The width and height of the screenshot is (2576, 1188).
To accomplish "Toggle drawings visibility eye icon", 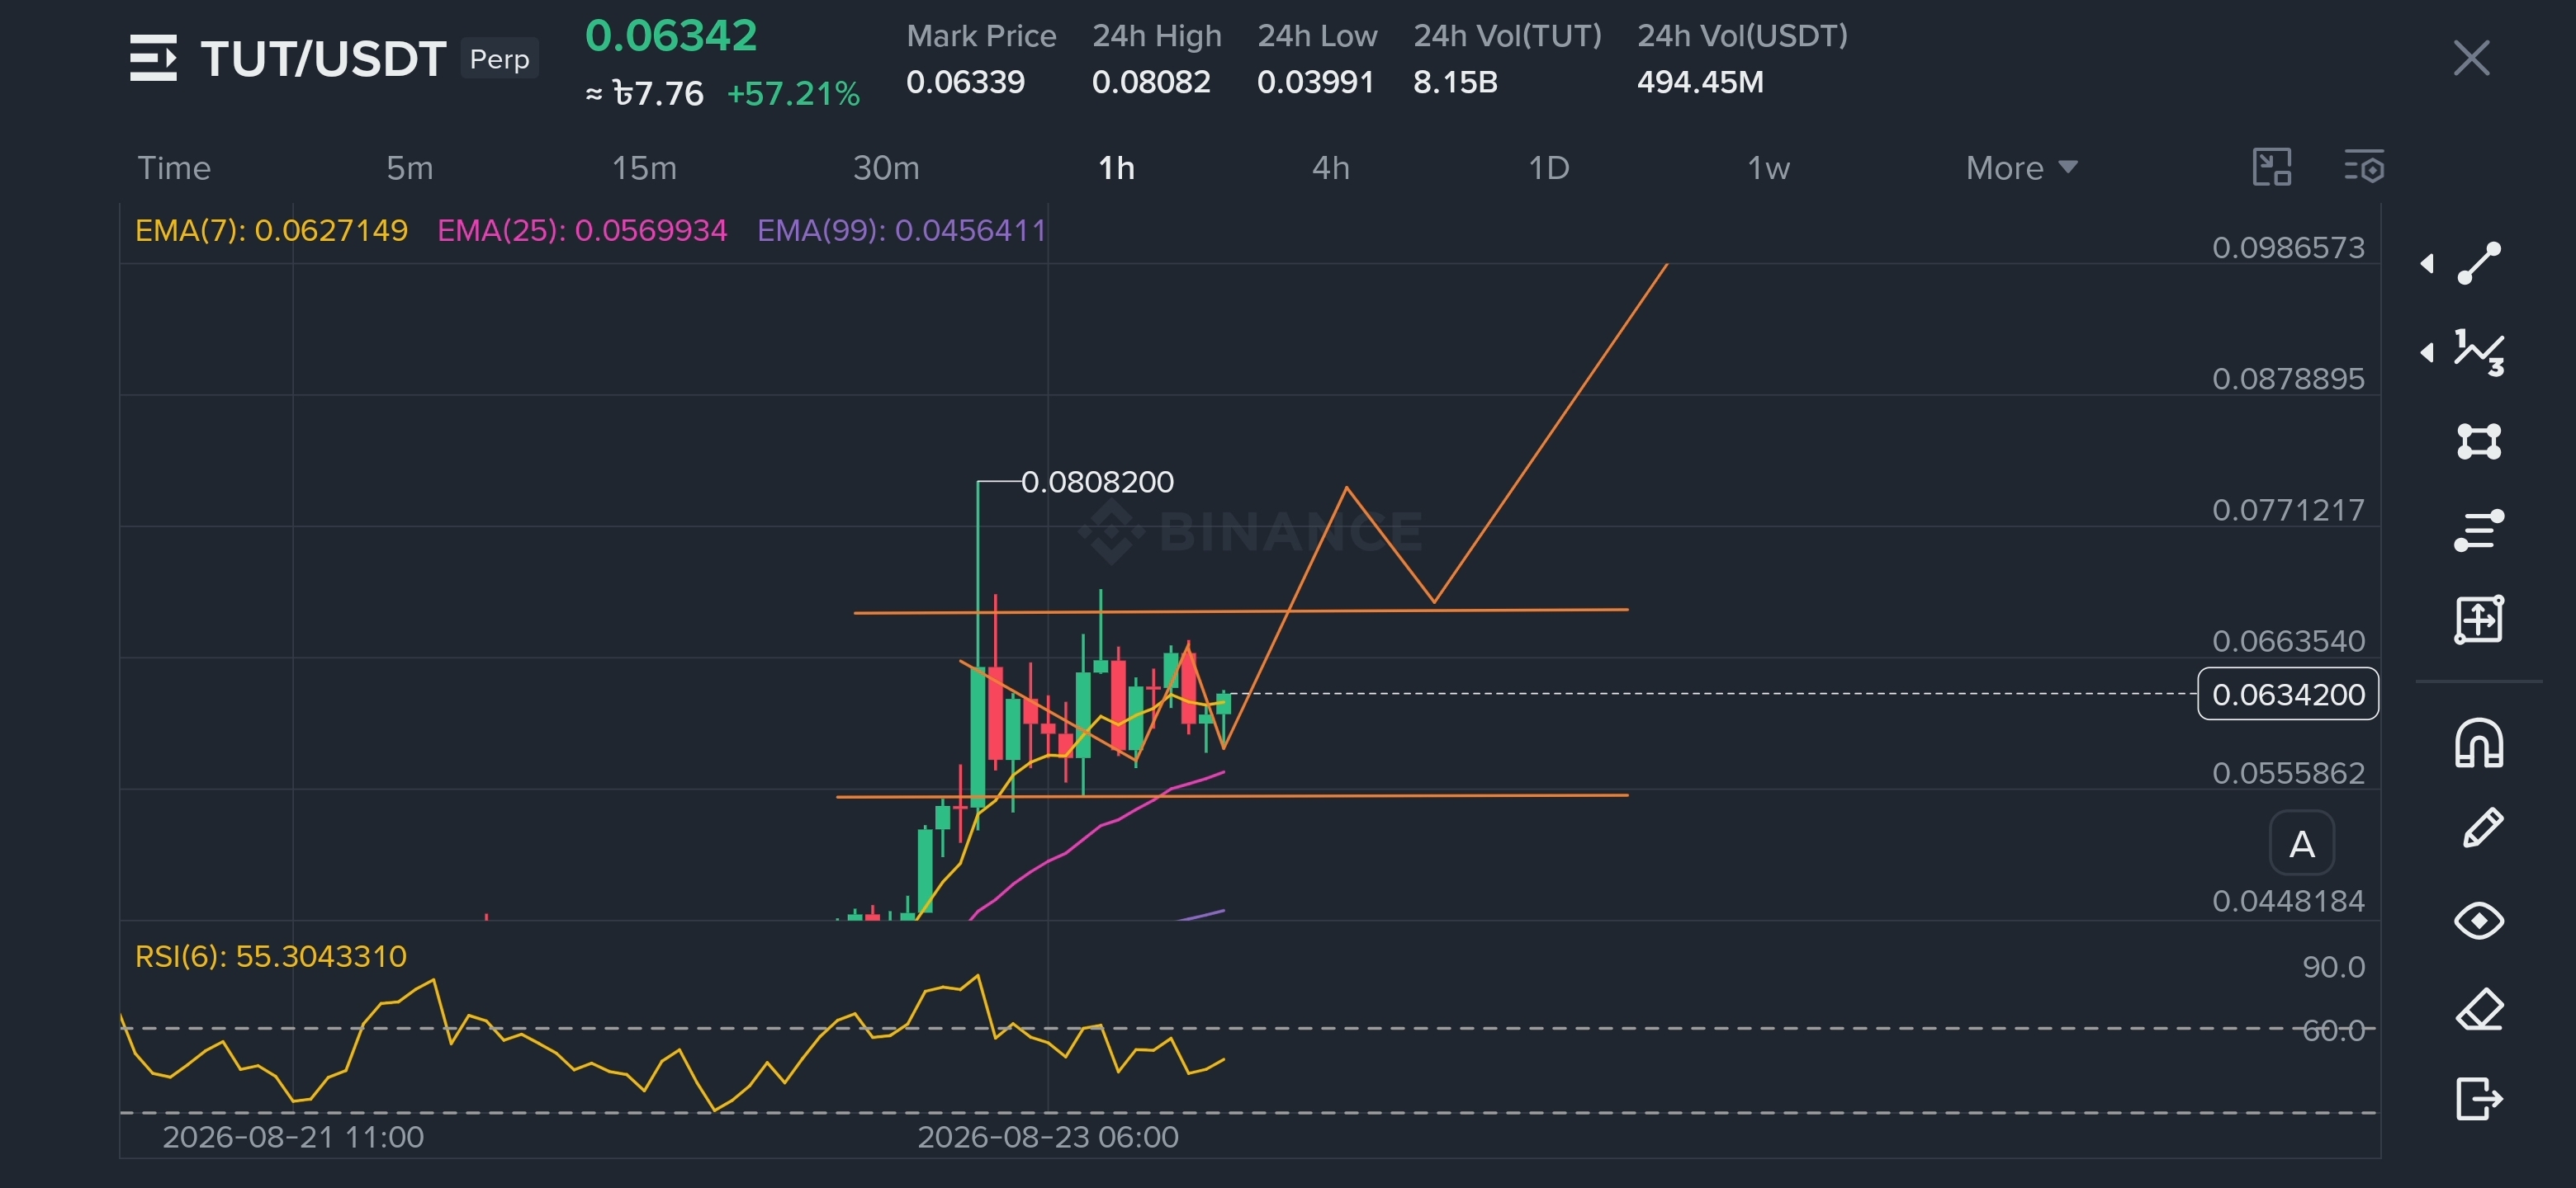I will pyautogui.click(x=2479, y=920).
